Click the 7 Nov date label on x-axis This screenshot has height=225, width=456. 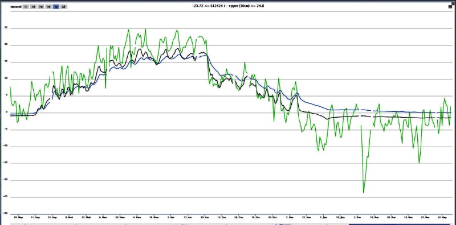[290, 217]
